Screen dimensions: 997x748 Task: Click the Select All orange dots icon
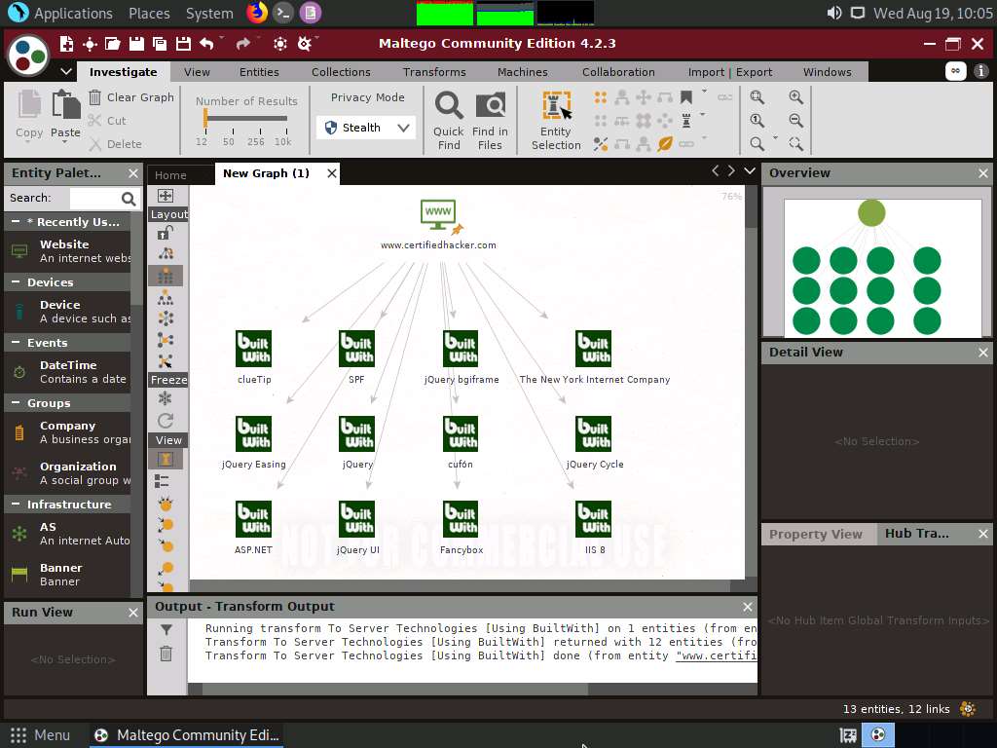[x=600, y=97]
